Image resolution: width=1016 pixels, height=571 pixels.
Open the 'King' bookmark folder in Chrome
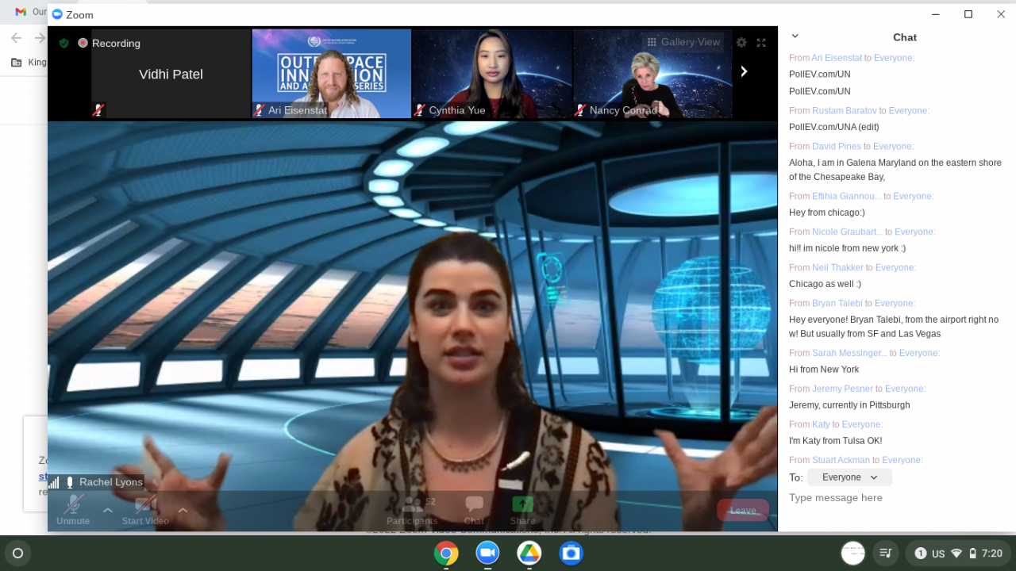(29, 63)
